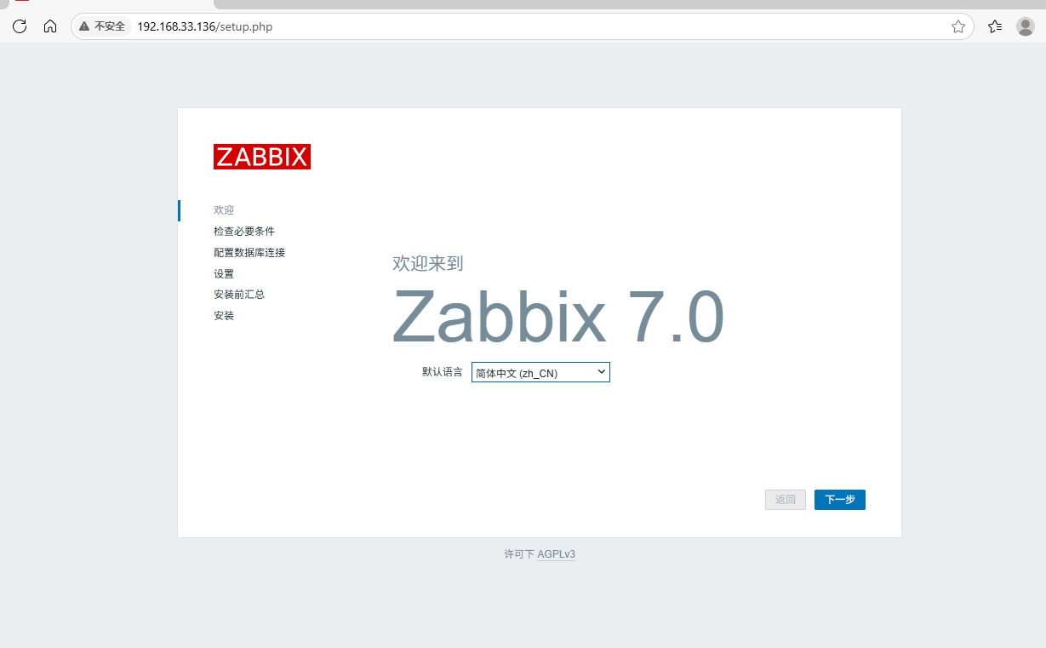
Task: Click the ZABBIX logo
Action: [x=262, y=157]
